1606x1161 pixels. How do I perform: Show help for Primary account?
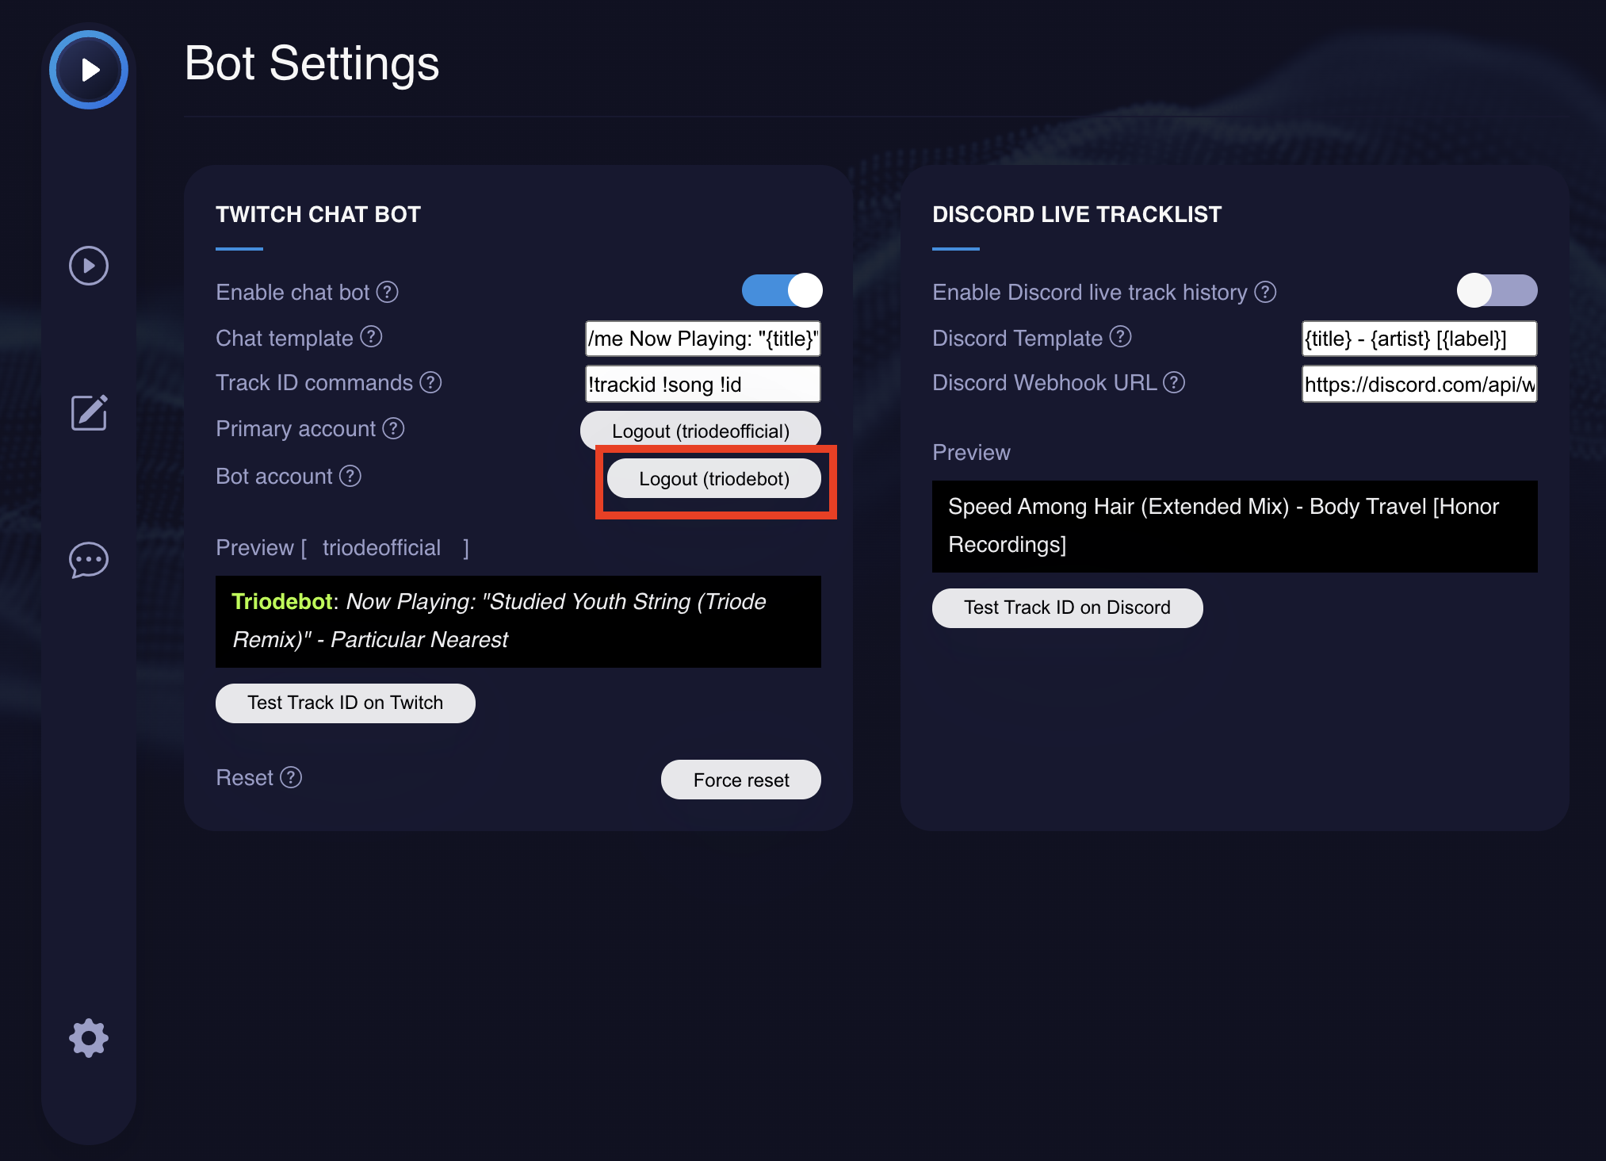[393, 428]
